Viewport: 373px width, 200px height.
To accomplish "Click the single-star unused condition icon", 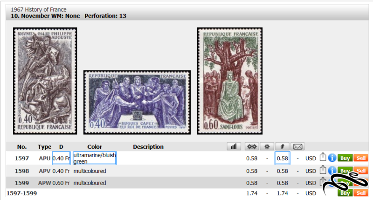I will [x=267, y=146].
